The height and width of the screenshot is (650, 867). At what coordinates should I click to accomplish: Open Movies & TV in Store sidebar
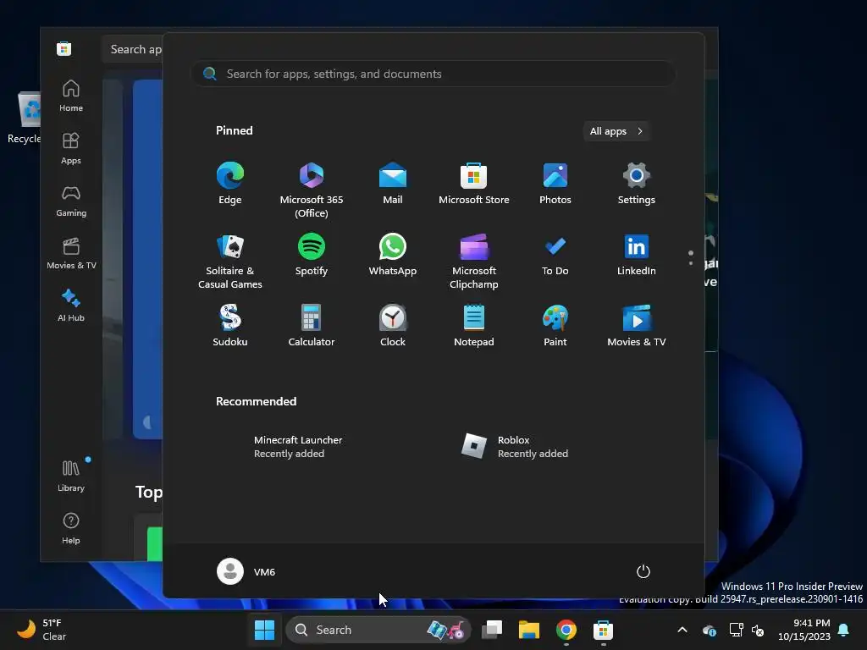71,254
